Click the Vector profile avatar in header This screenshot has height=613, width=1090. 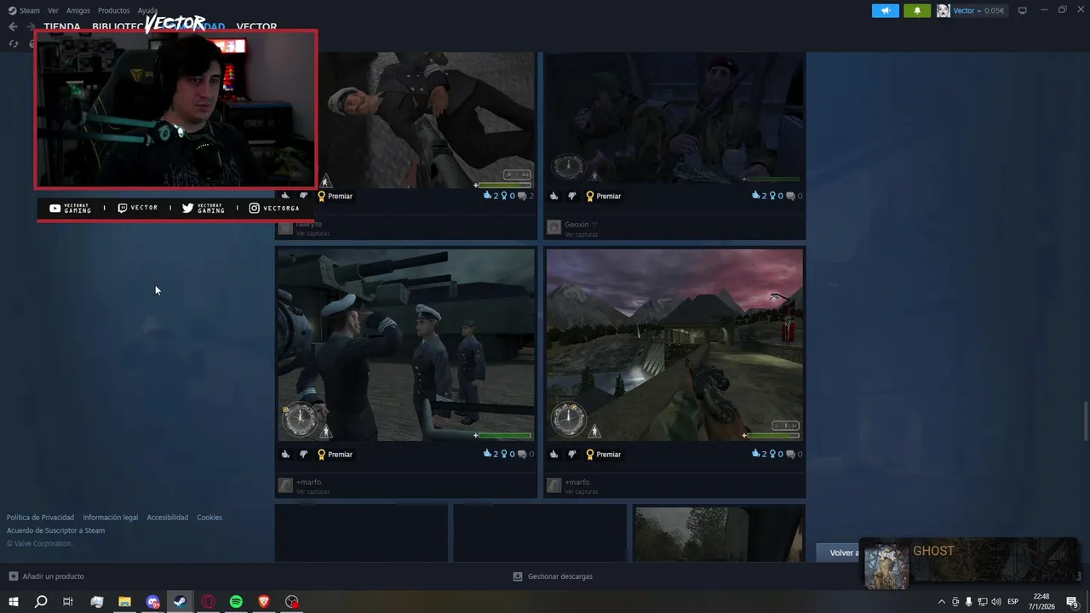tap(943, 10)
